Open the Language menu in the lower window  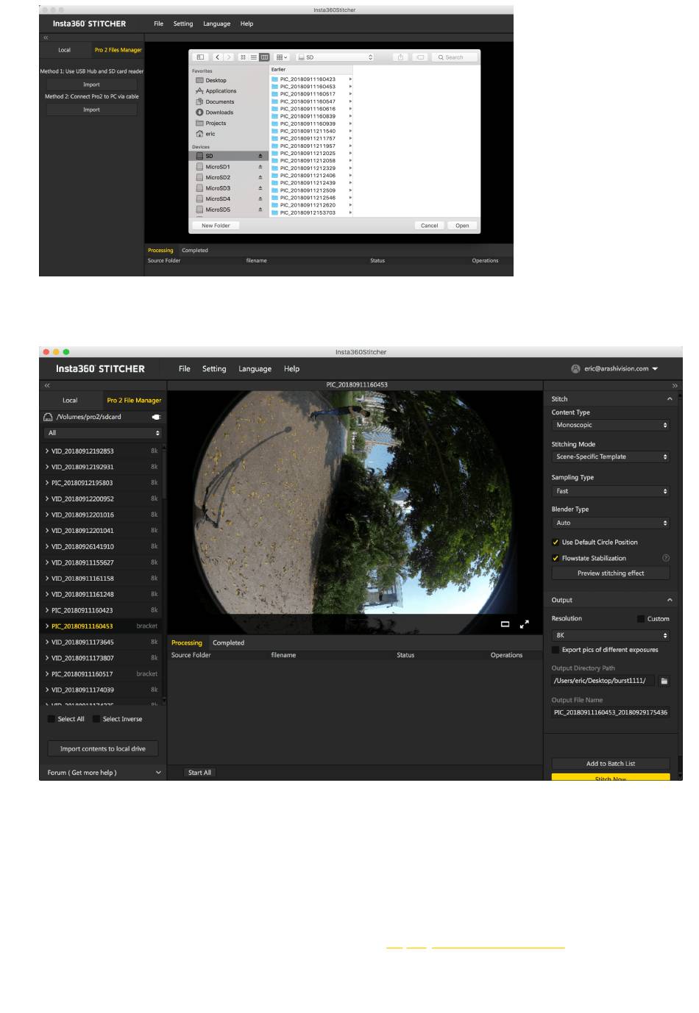pos(255,369)
